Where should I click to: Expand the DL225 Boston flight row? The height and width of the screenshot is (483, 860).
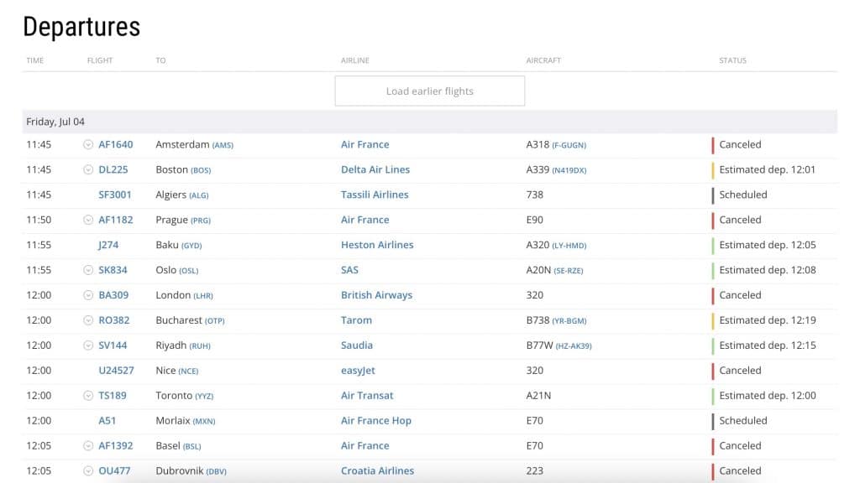point(88,169)
